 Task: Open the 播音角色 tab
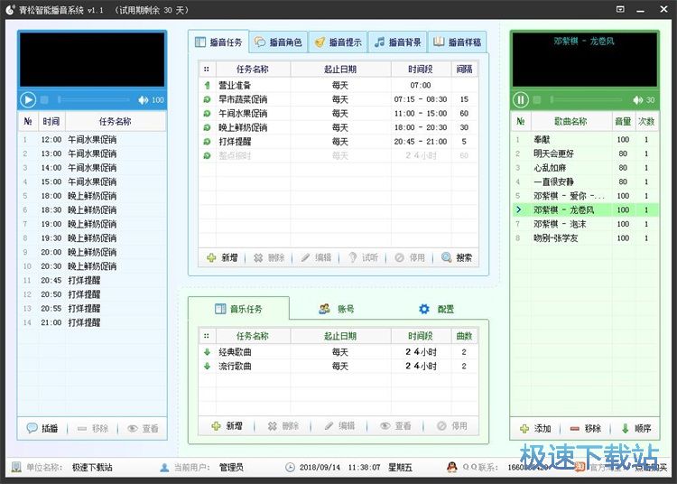(x=278, y=42)
